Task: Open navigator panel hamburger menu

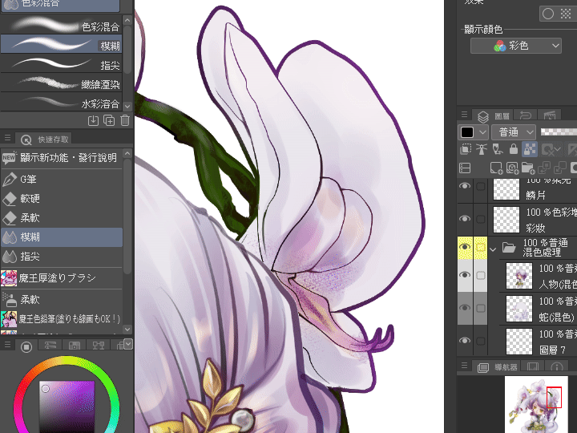Action: (464, 366)
